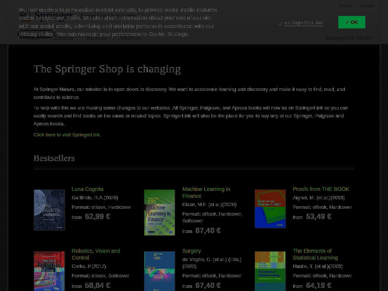Screen dimensions: 388x291
Task: Open Elements of Statistical Learning cover
Action: pyautogui.click(x=270, y=271)
